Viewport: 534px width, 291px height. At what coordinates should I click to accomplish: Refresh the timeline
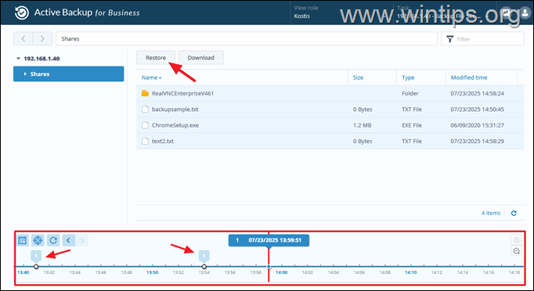(53, 240)
